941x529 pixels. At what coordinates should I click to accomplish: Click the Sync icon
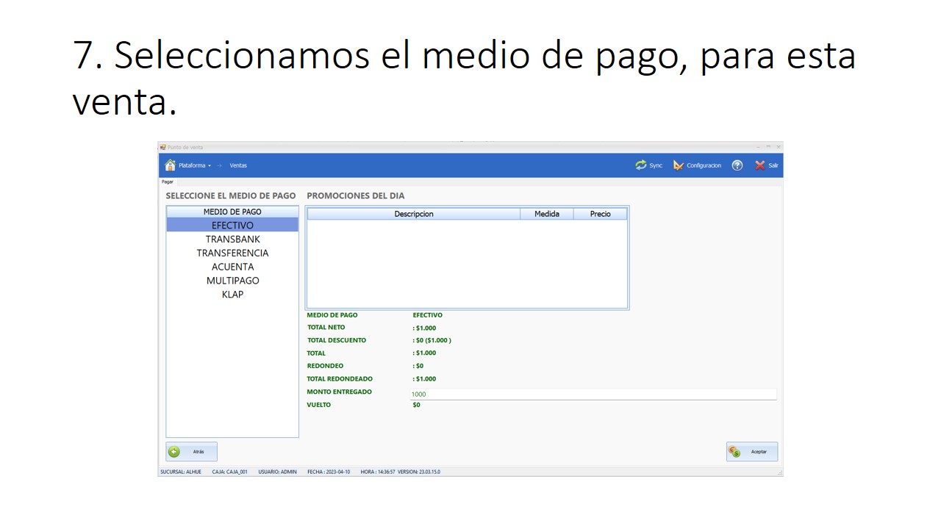pyautogui.click(x=641, y=165)
